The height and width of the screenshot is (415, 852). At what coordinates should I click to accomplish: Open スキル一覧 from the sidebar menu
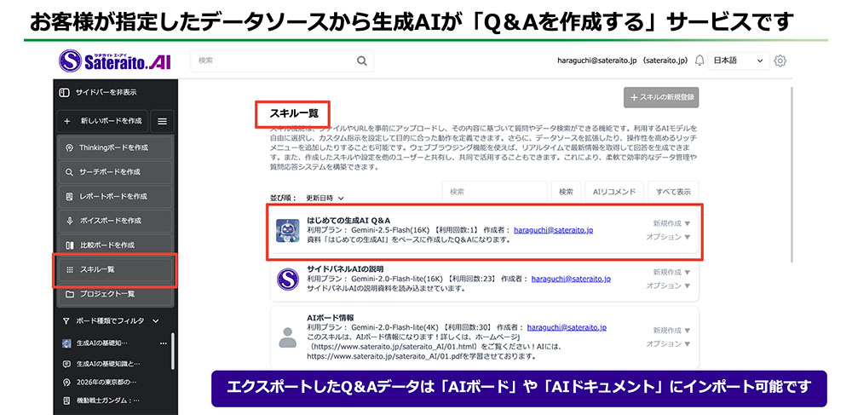coord(115,269)
